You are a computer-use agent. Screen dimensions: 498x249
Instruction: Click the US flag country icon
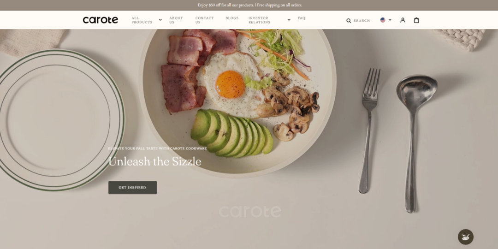coord(383,20)
